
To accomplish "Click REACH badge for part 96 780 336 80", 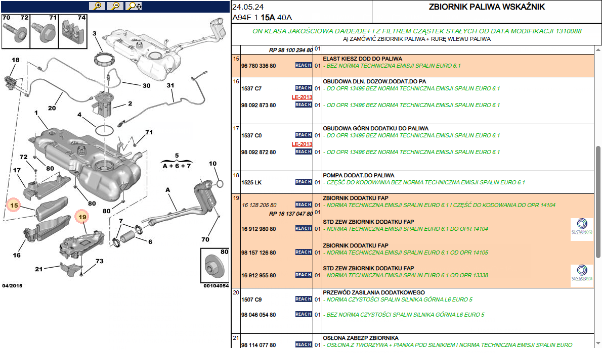I will [x=304, y=66].
